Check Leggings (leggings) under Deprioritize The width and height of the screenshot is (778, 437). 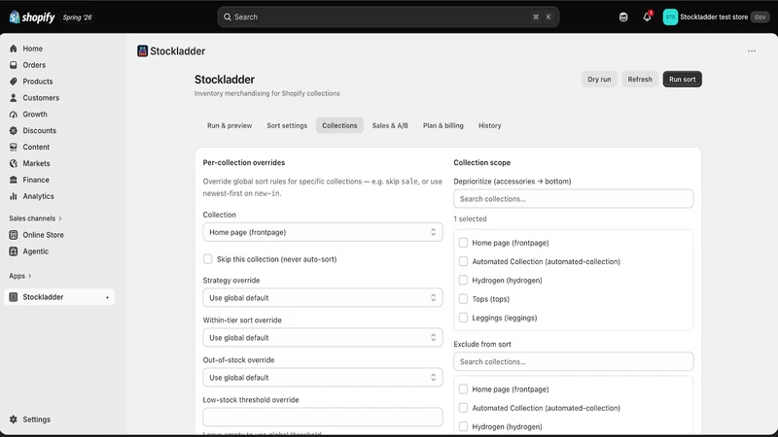[464, 319]
